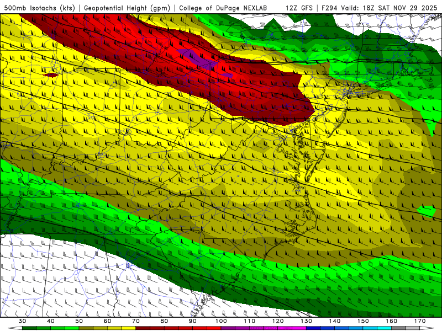Click the legend value 80

164,321
